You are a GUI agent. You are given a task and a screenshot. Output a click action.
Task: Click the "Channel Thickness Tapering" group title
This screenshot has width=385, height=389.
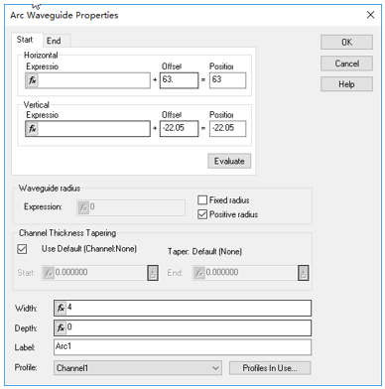tap(67, 233)
